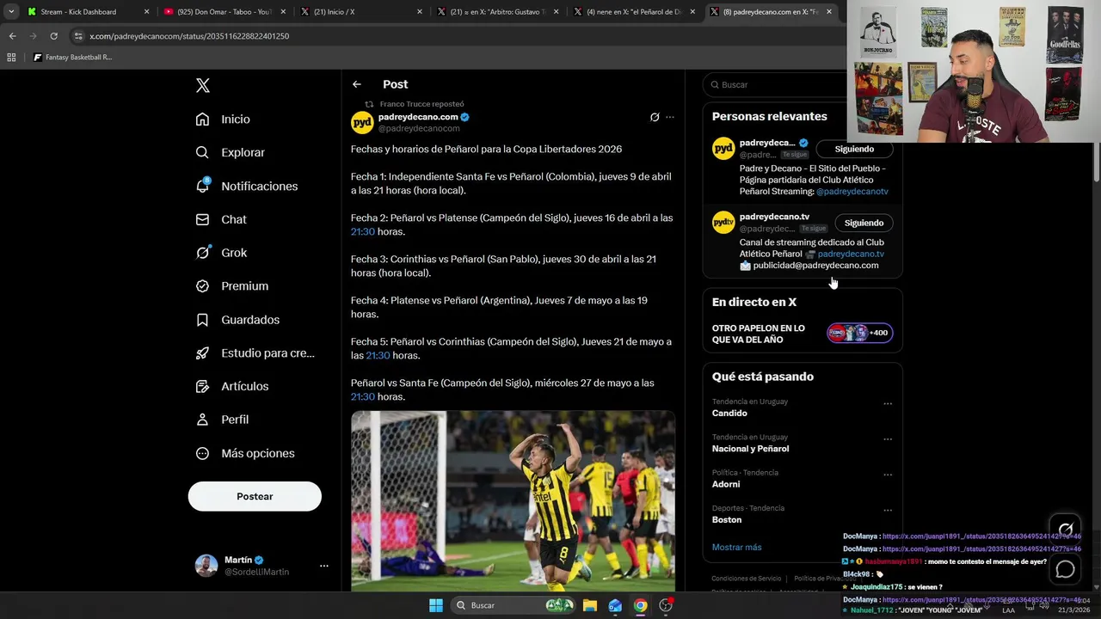The image size is (1101, 619).
Task: Open the Martín profile avatar
Action: coord(206,566)
